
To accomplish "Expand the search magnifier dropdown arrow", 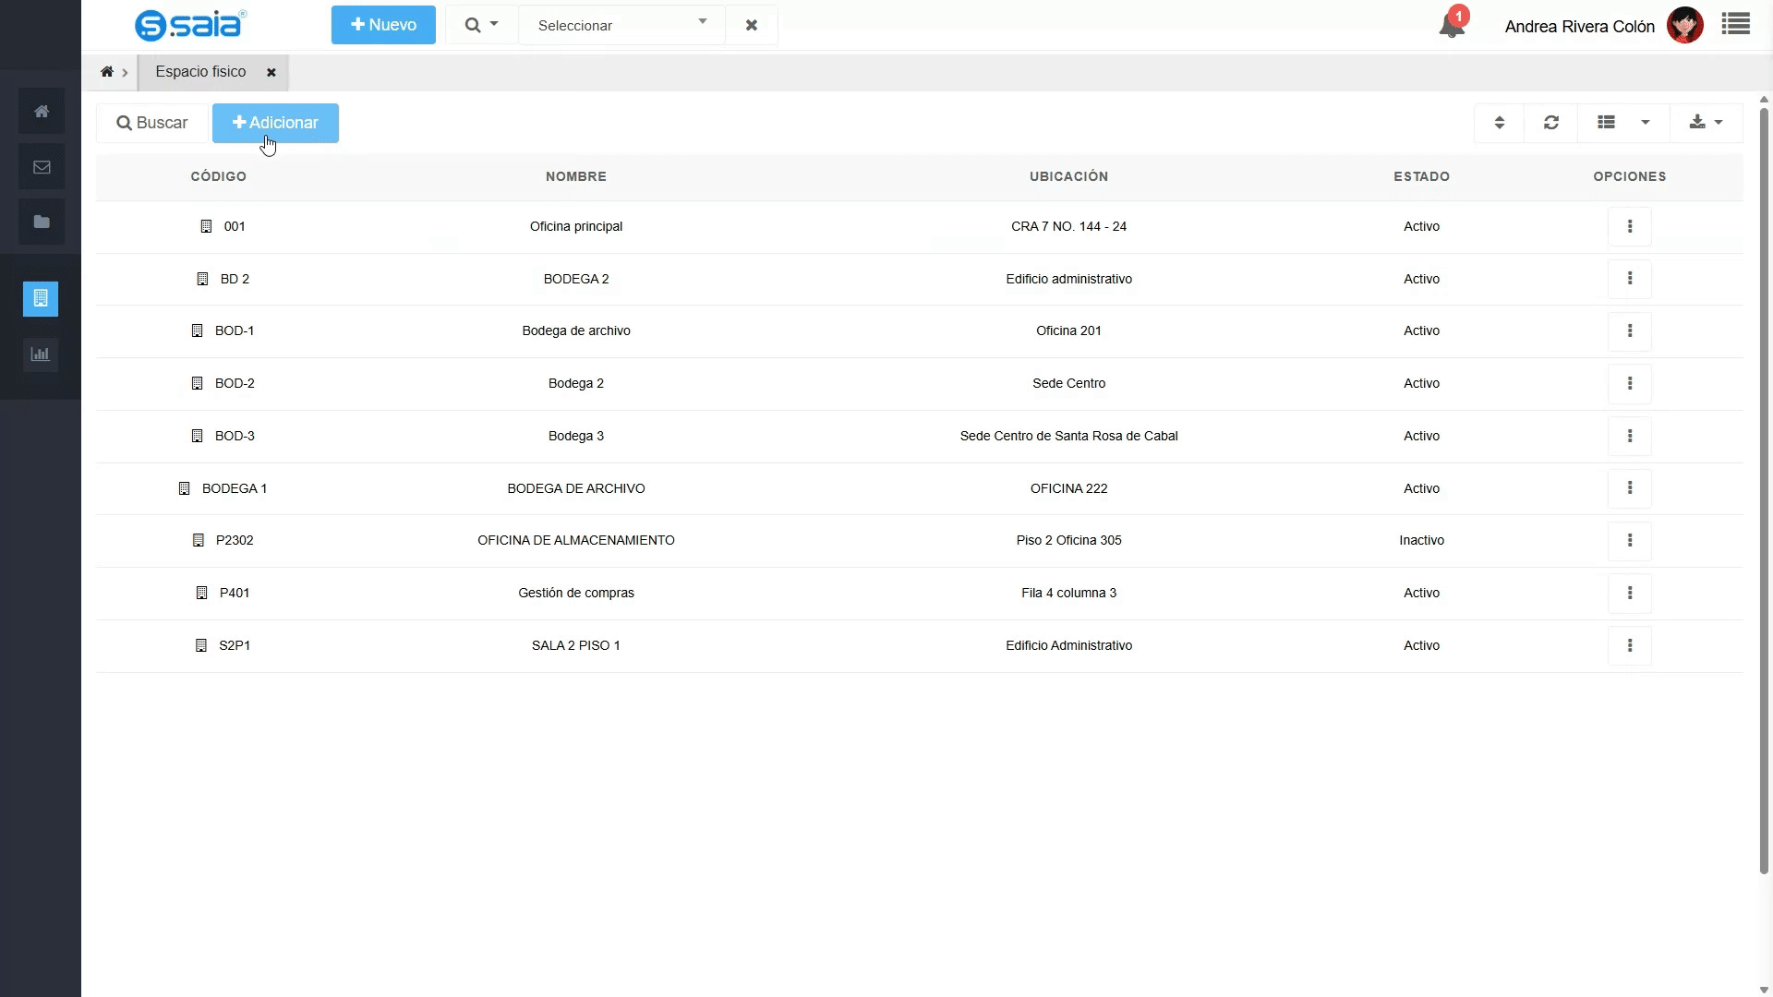I will tap(481, 25).
